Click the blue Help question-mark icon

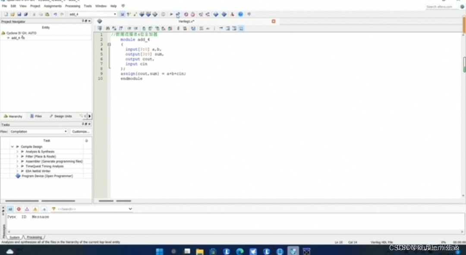[240, 14]
